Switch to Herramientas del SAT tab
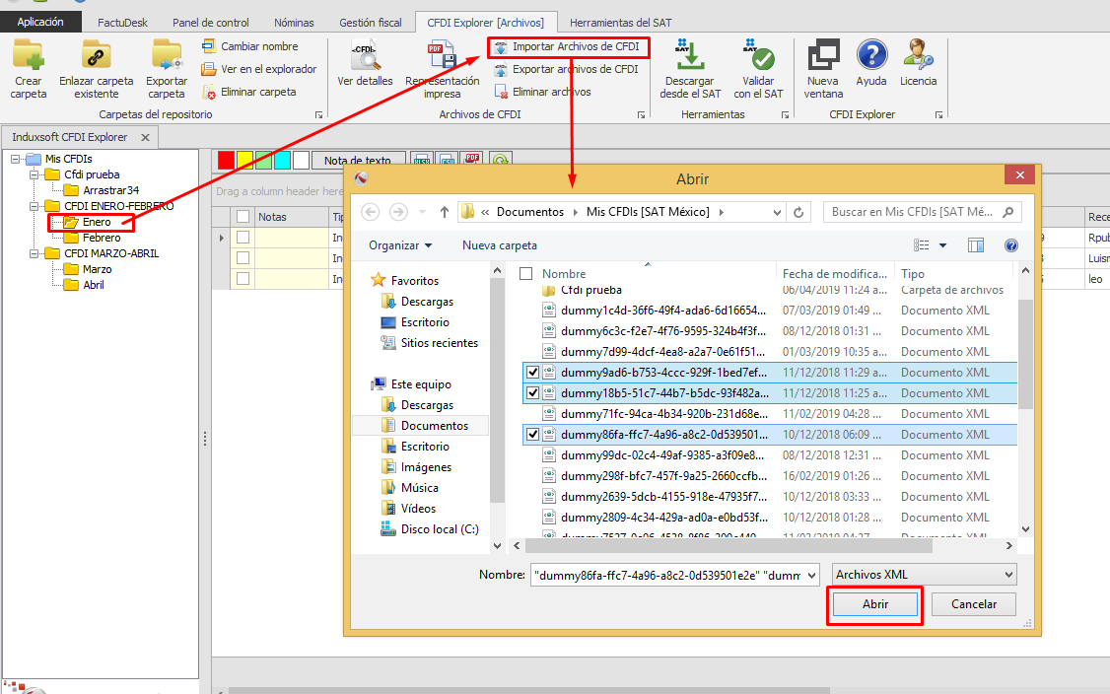The width and height of the screenshot is (1110, 694). (x=621, y=23)
